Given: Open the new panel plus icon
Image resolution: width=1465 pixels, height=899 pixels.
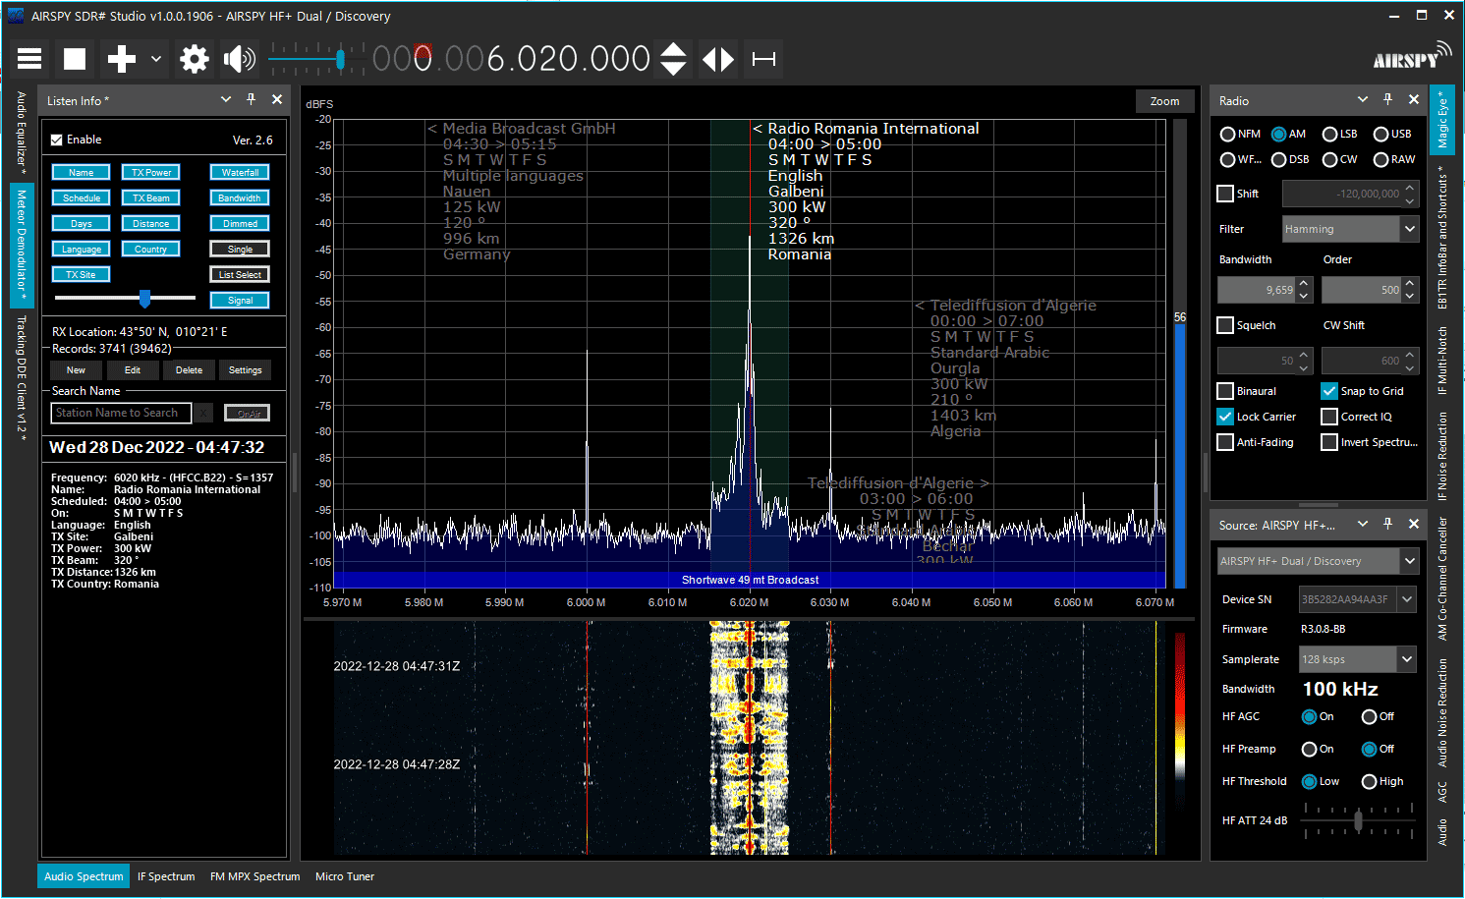Looking at the screenshot, I should coord(119,59).
